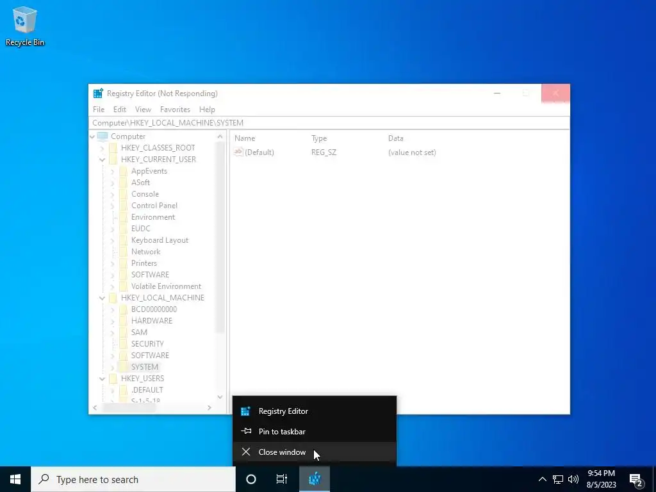The height and width of the screenshot is (492, 656).
Task: Click the Registry Editor taskbar icon
Action: pyautogui.click(x=315, y=479)
